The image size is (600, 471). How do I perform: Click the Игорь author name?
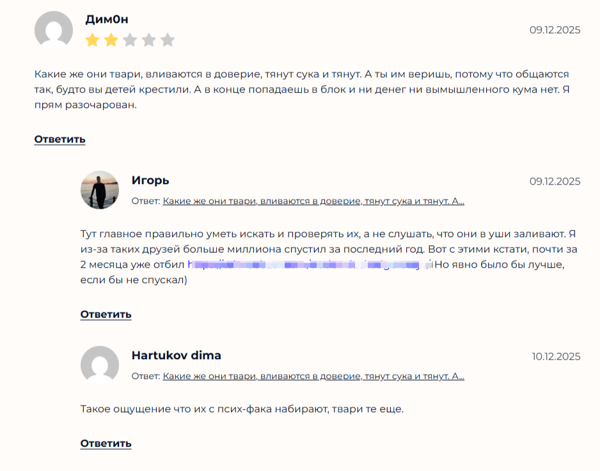click(x=150, y=180)
